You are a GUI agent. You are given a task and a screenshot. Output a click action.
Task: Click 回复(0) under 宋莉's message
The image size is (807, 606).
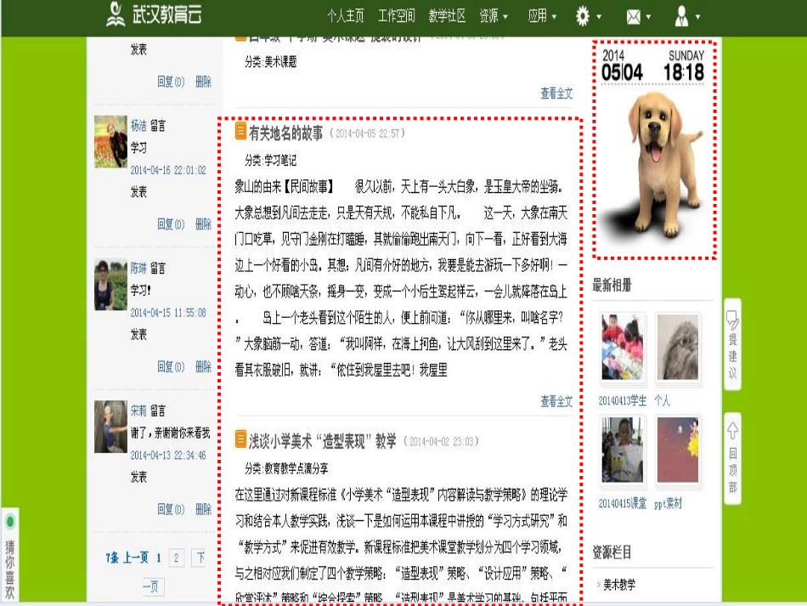[x=171, y=510]
